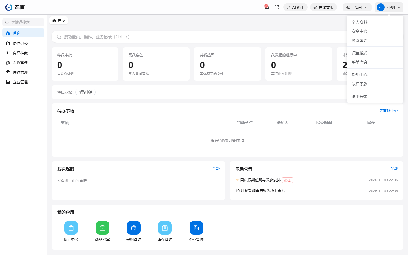408x255 pixels.
Task: Open the 国庆假期值班与发货安排 announcement
Action: pos(260,180)
